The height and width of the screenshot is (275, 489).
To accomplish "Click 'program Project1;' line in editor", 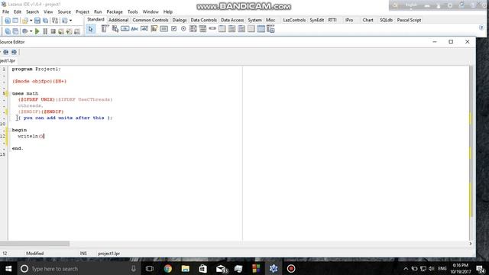I will click(x=37, y=69).
